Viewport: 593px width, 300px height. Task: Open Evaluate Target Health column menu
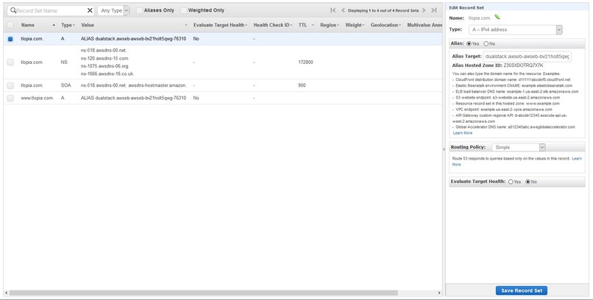tap(246, 25)
